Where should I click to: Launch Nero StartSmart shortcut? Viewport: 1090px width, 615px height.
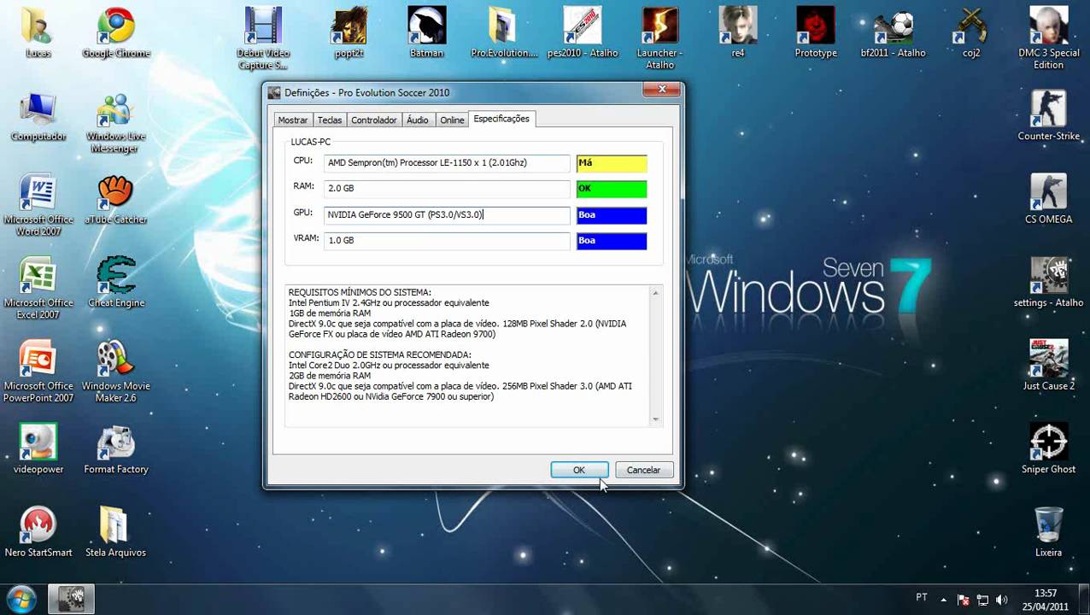click(x=38, y=532)
